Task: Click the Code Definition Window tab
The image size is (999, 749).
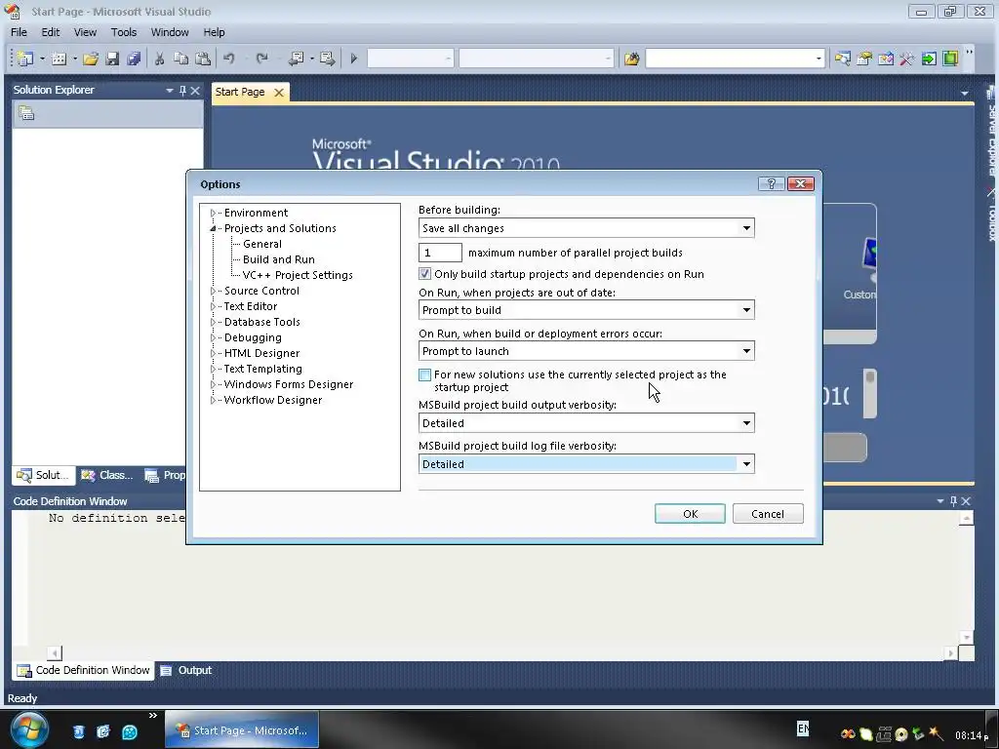Action: click(84, 670)
